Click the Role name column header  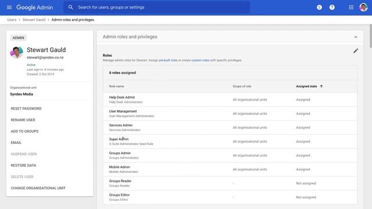click(116, 87)
